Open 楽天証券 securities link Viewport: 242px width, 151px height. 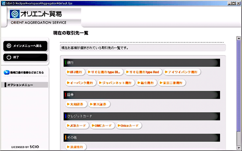[99, 104]
